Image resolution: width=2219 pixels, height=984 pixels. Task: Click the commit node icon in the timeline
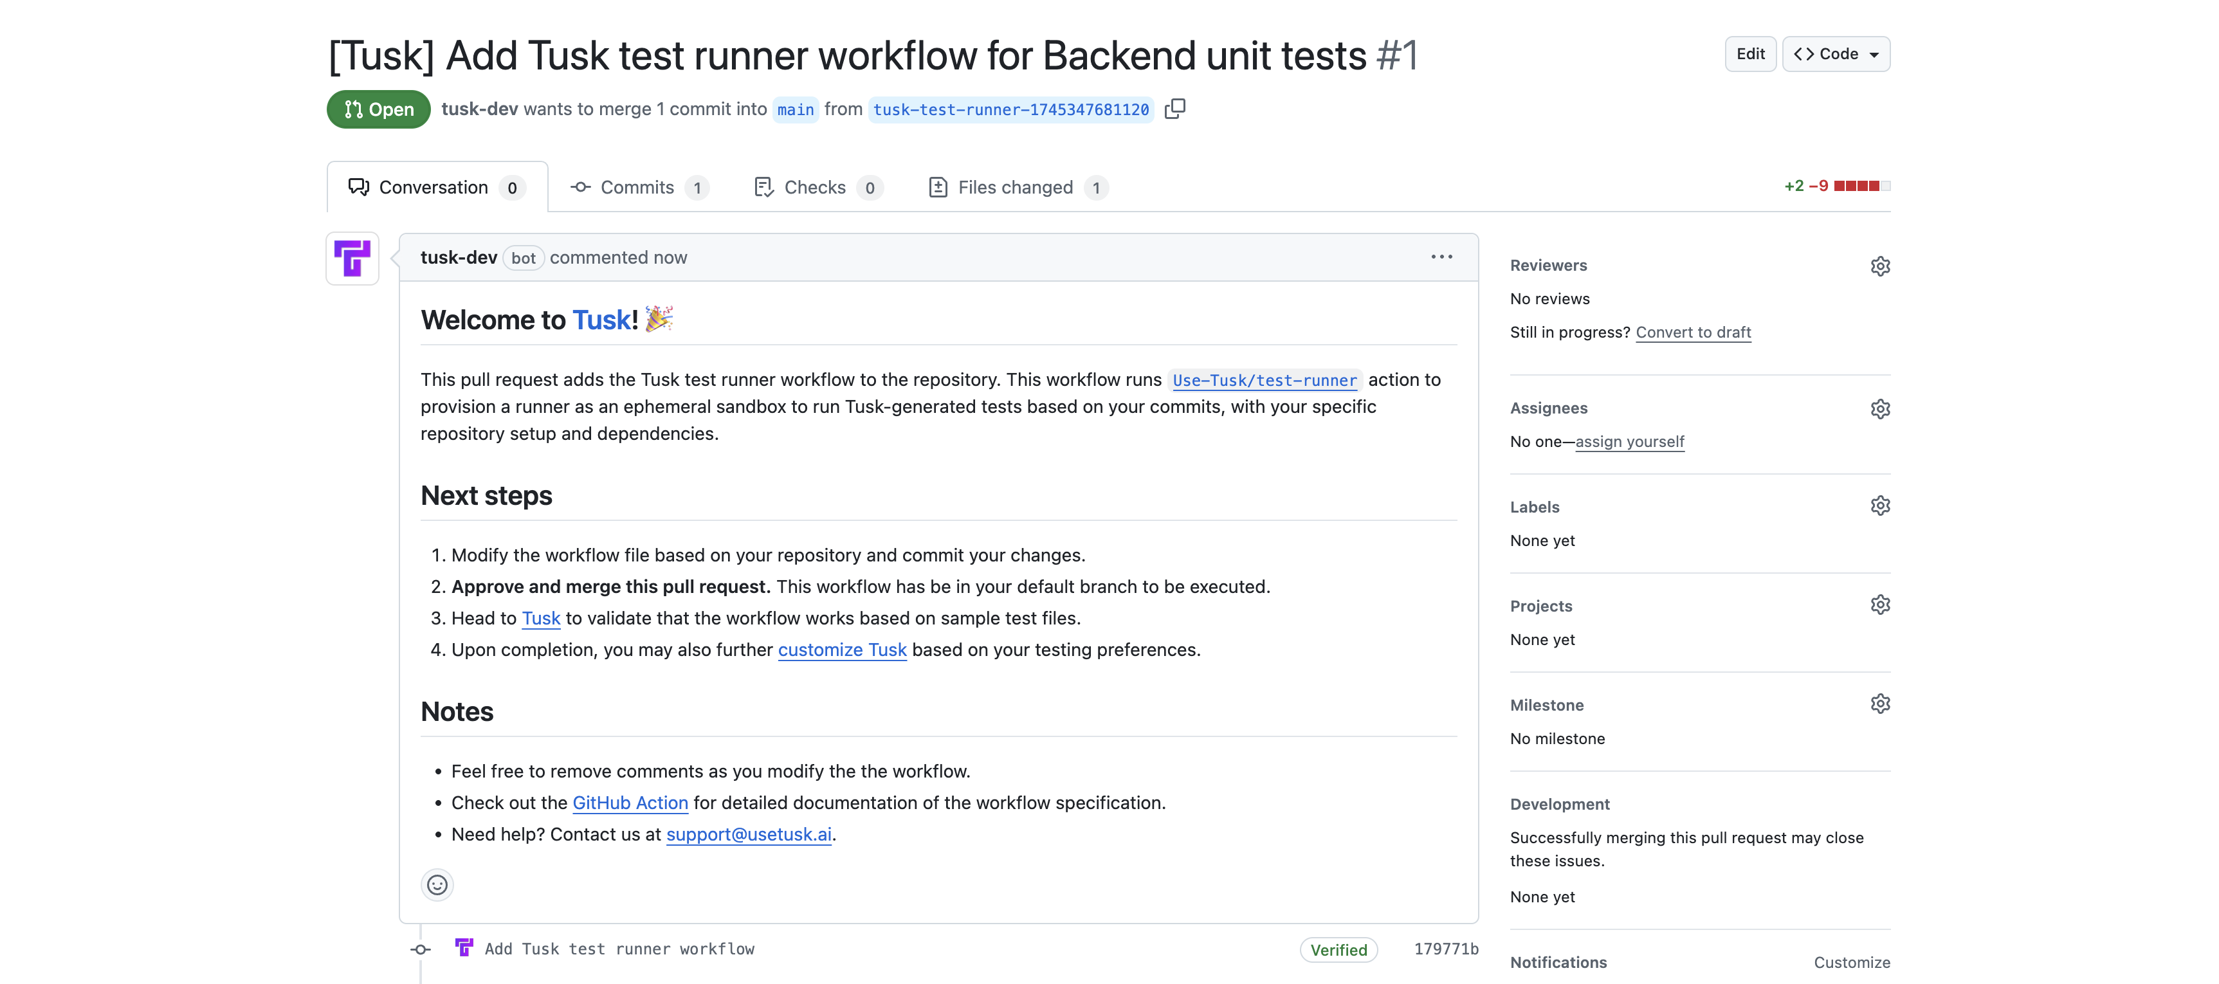point(421,949)
